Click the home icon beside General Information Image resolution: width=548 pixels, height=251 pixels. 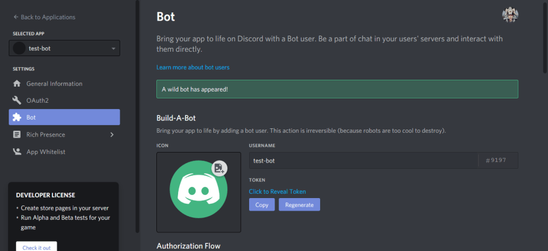click(x=16, y=83)
